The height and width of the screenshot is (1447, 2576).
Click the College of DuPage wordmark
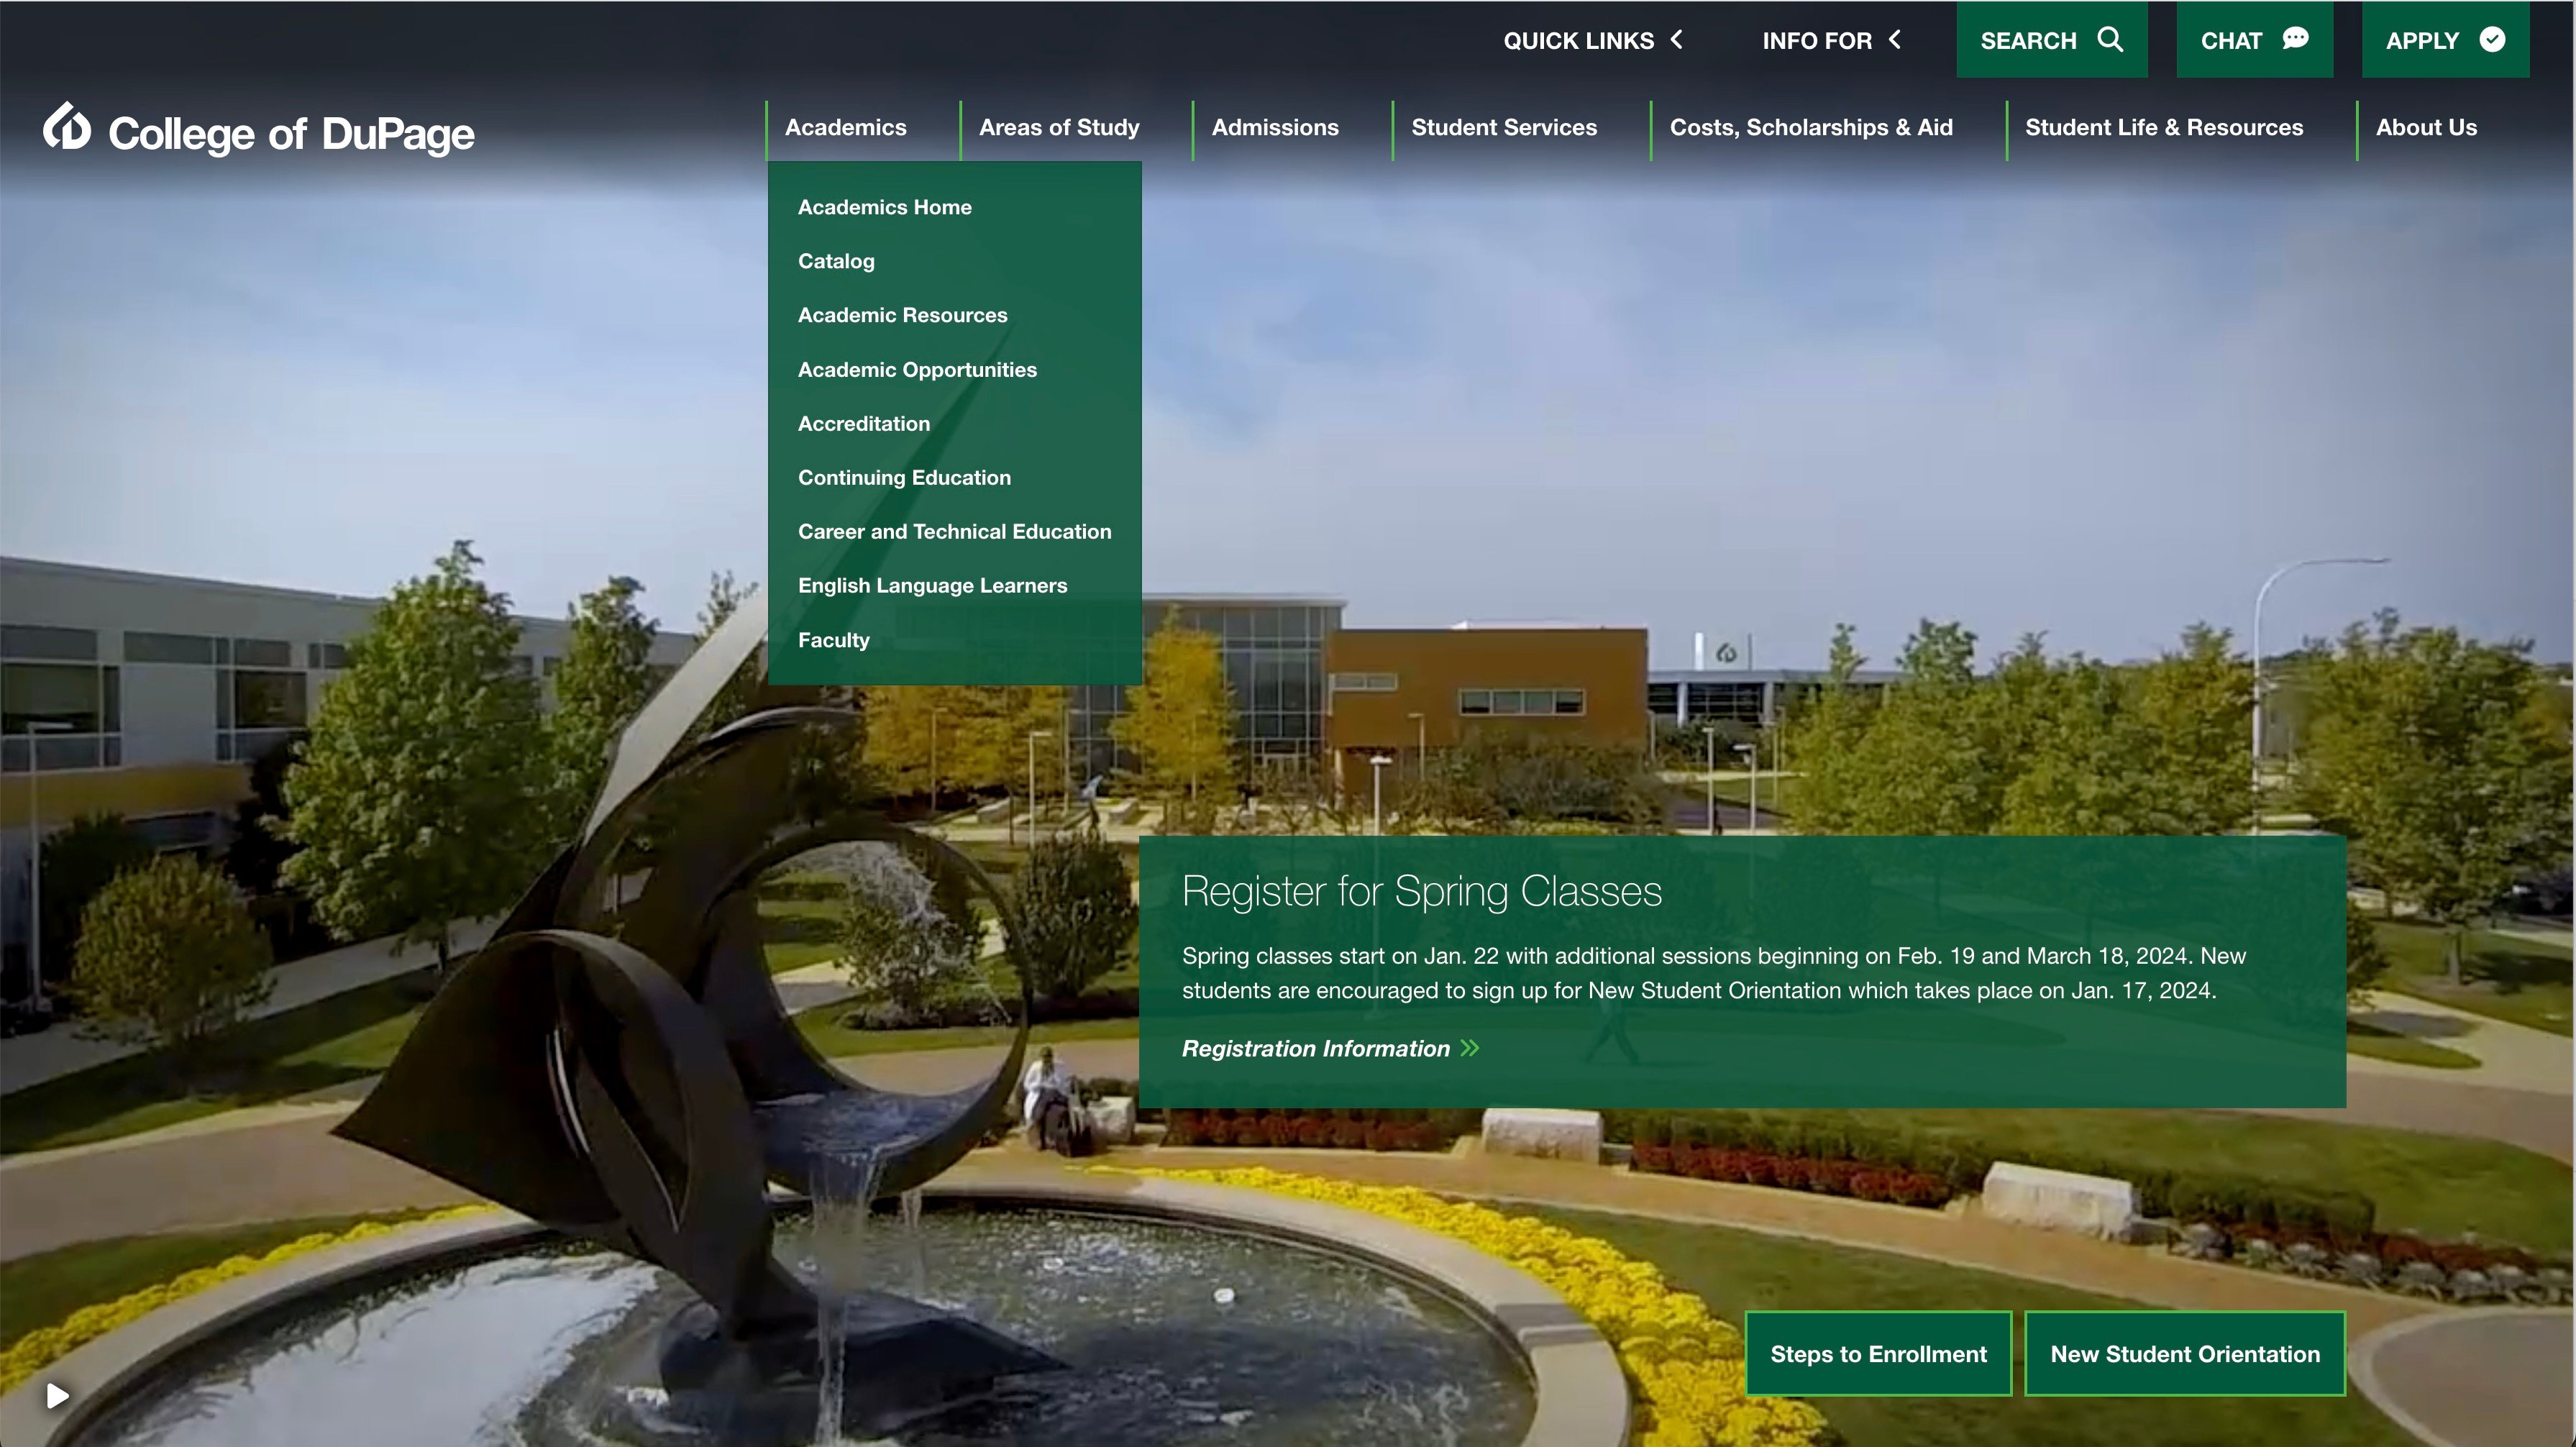[x=291, y=134]
